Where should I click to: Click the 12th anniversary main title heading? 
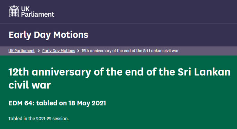(x=119, y=78)
